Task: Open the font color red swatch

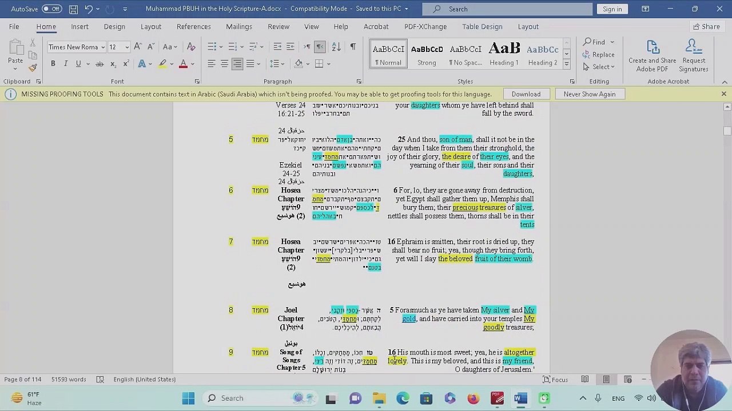Action: point(183,64)
